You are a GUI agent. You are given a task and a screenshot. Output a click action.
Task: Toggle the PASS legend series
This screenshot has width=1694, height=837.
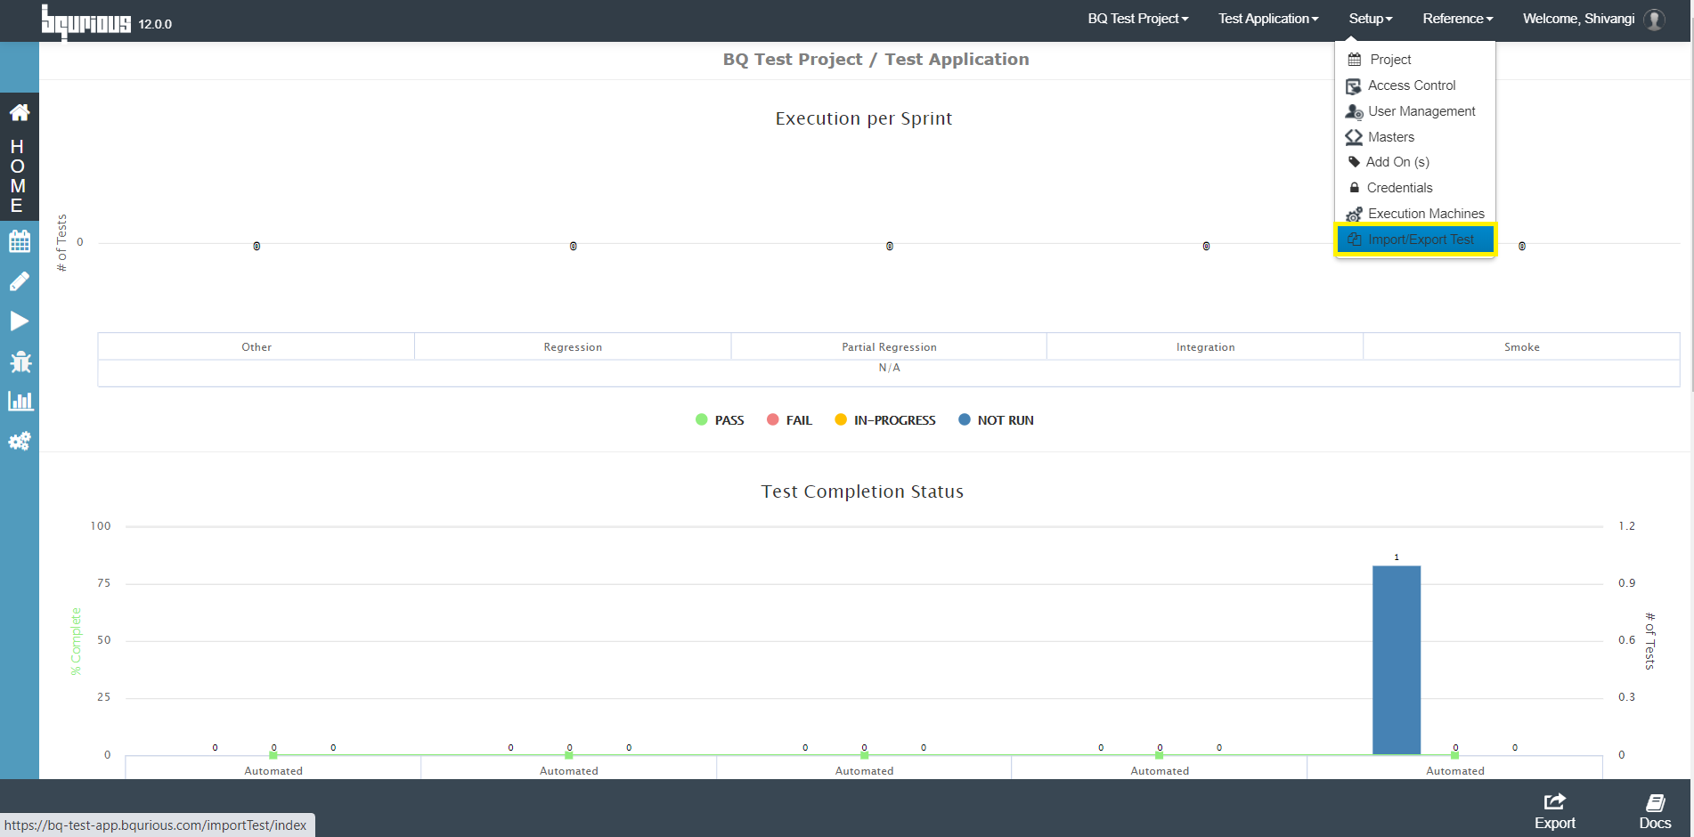click(720, 420)
